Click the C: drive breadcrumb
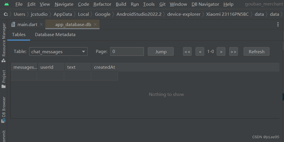284x142 pixels. tap(6, 14)
